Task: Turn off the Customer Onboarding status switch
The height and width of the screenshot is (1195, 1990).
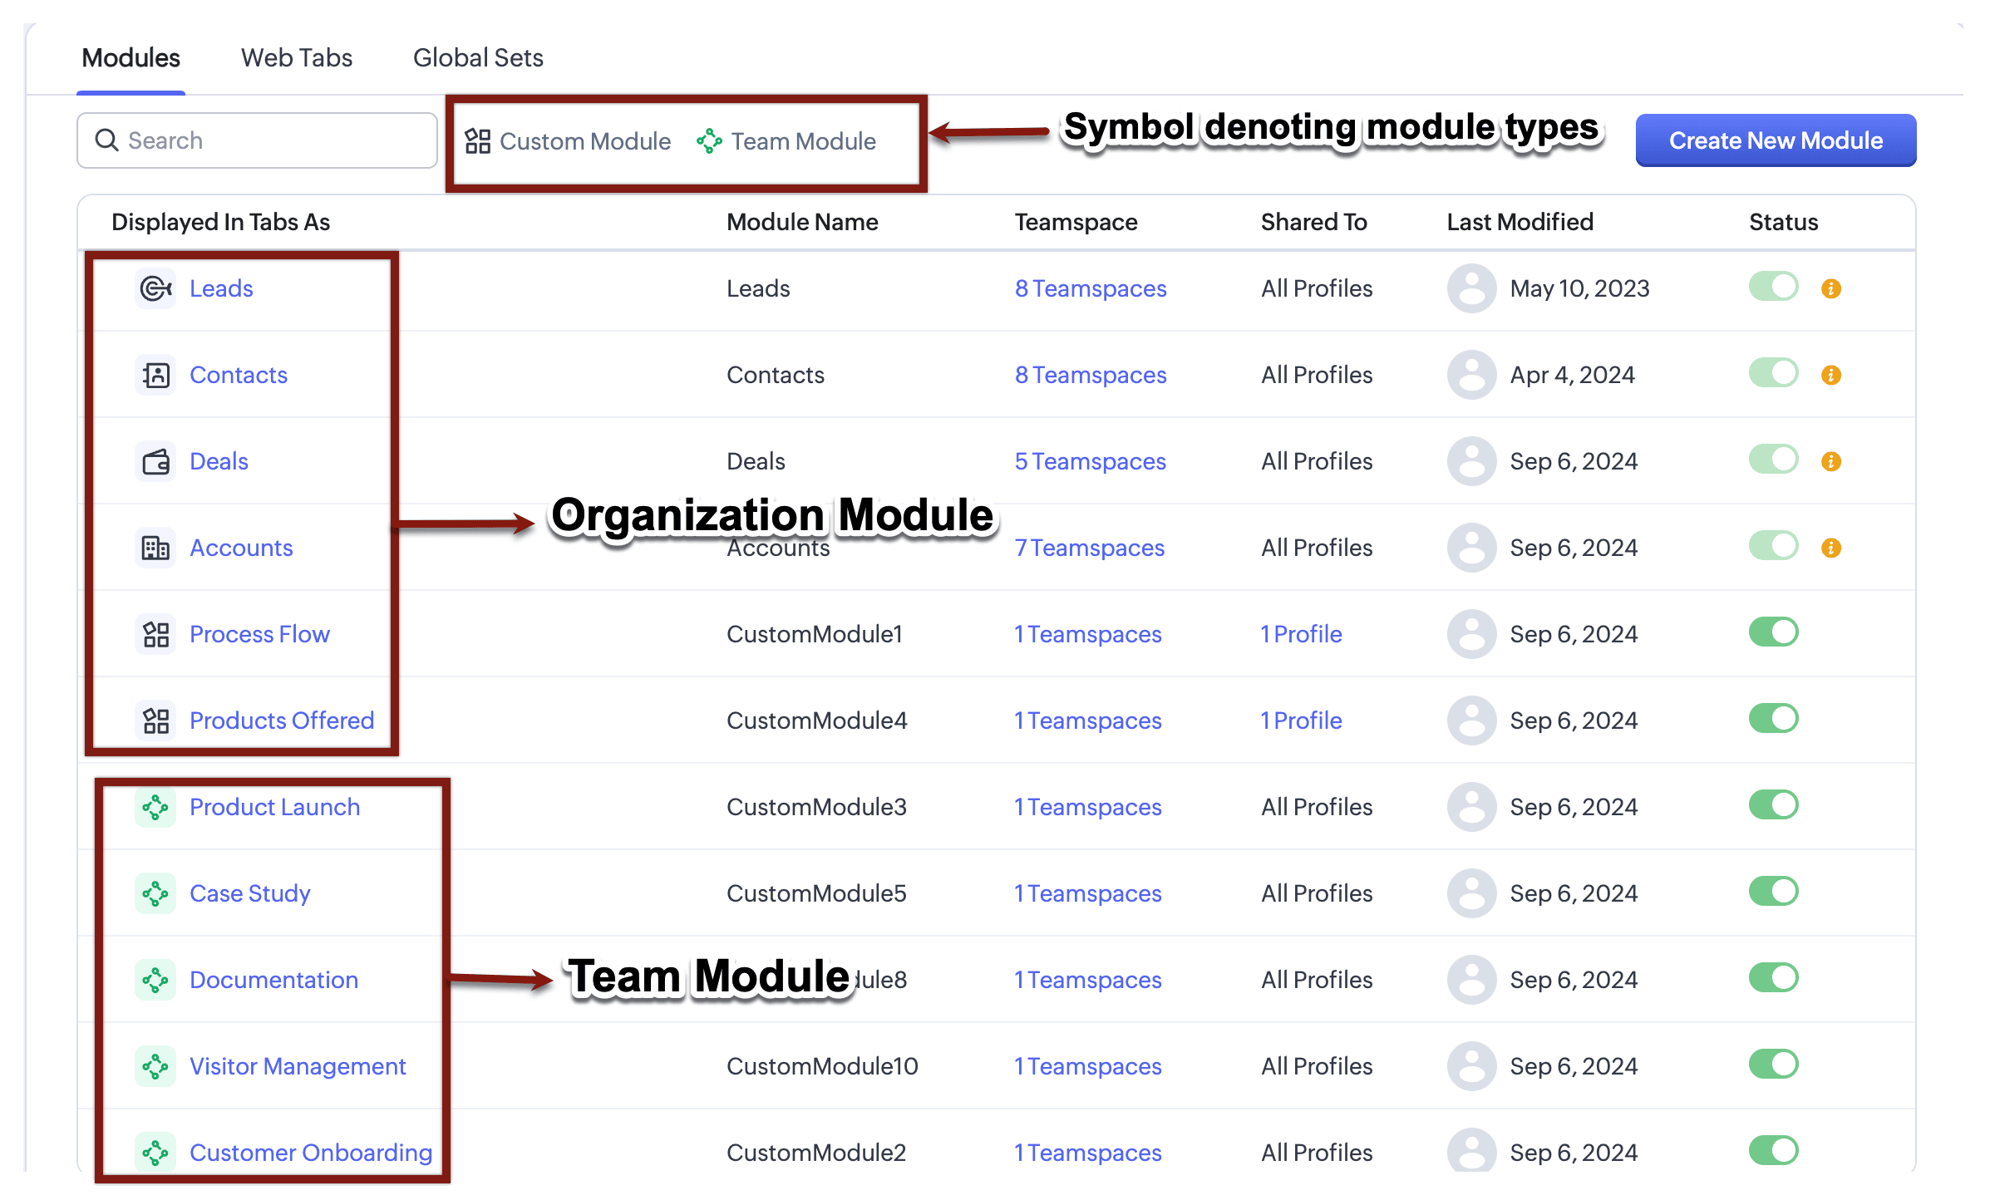Action: pos(1773,1151)
